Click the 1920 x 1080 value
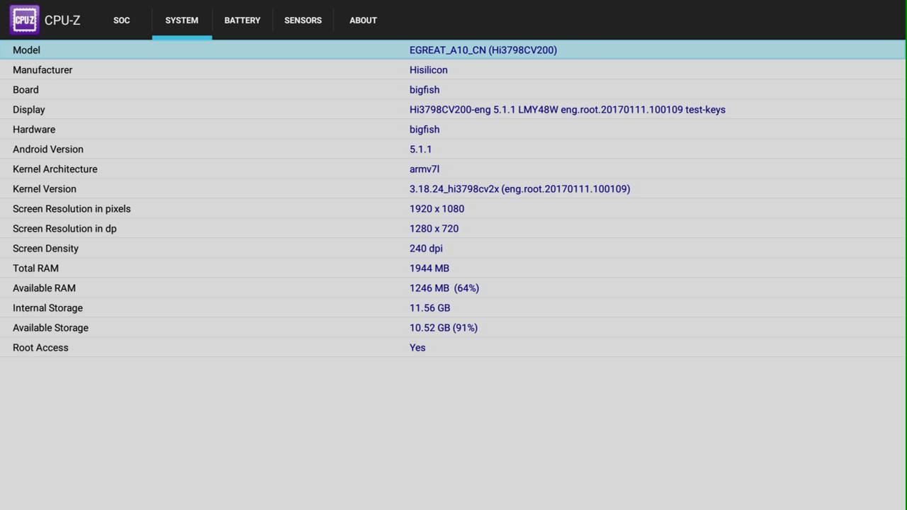This screenshot has width=907, height=510. point(437,209)
